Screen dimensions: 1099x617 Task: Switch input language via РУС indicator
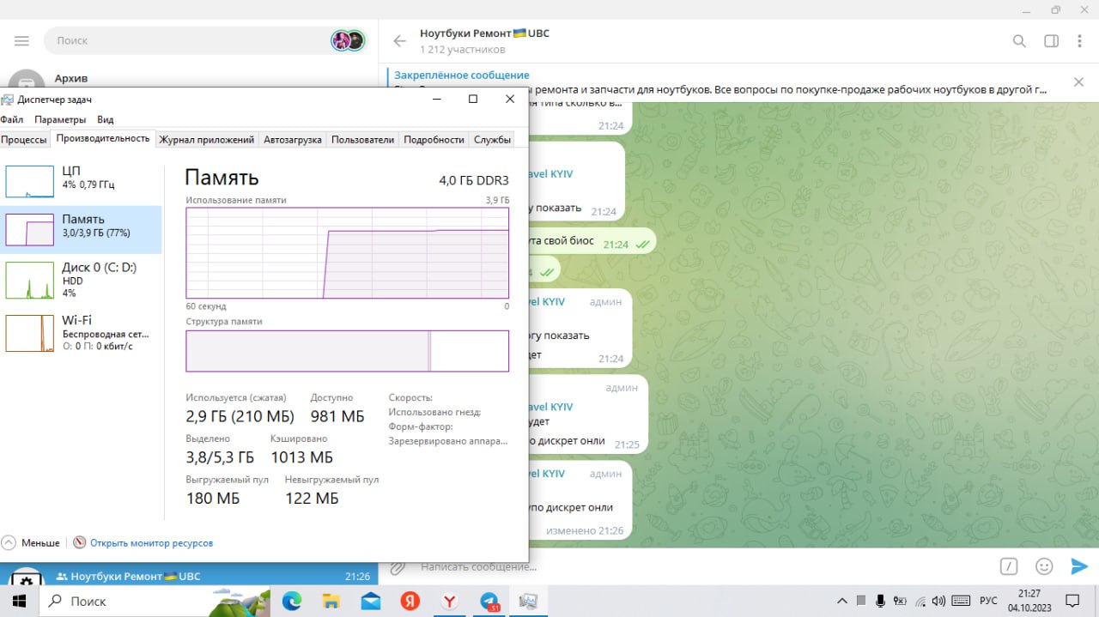(988, 601)
